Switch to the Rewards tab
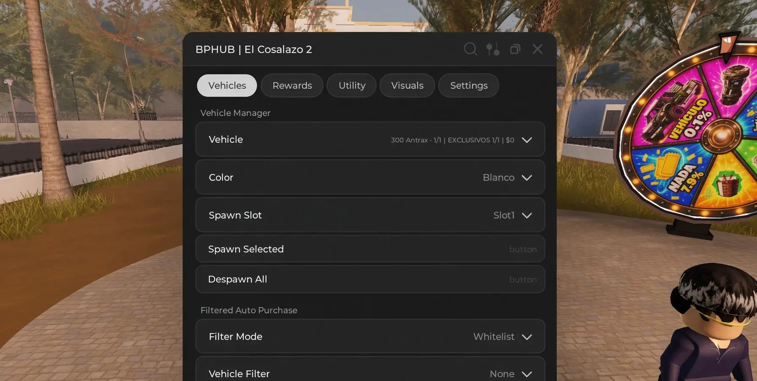Screen dimensions: 757x381 292,85
